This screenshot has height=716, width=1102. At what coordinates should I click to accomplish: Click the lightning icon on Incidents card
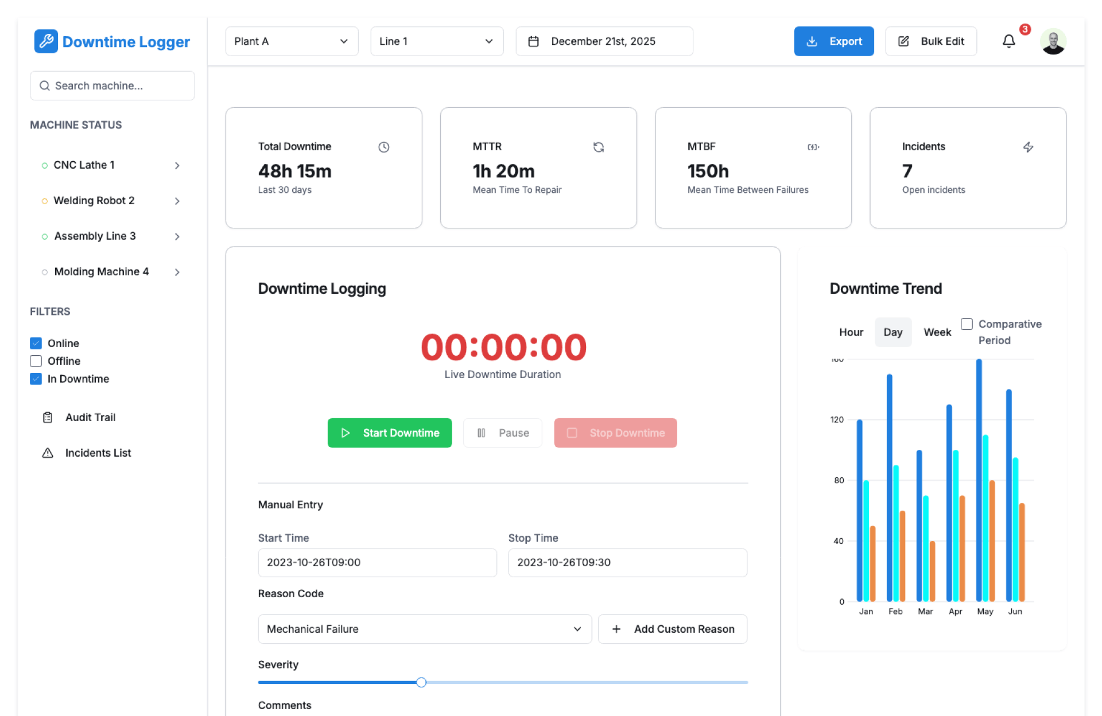[x=1028, y=147]
